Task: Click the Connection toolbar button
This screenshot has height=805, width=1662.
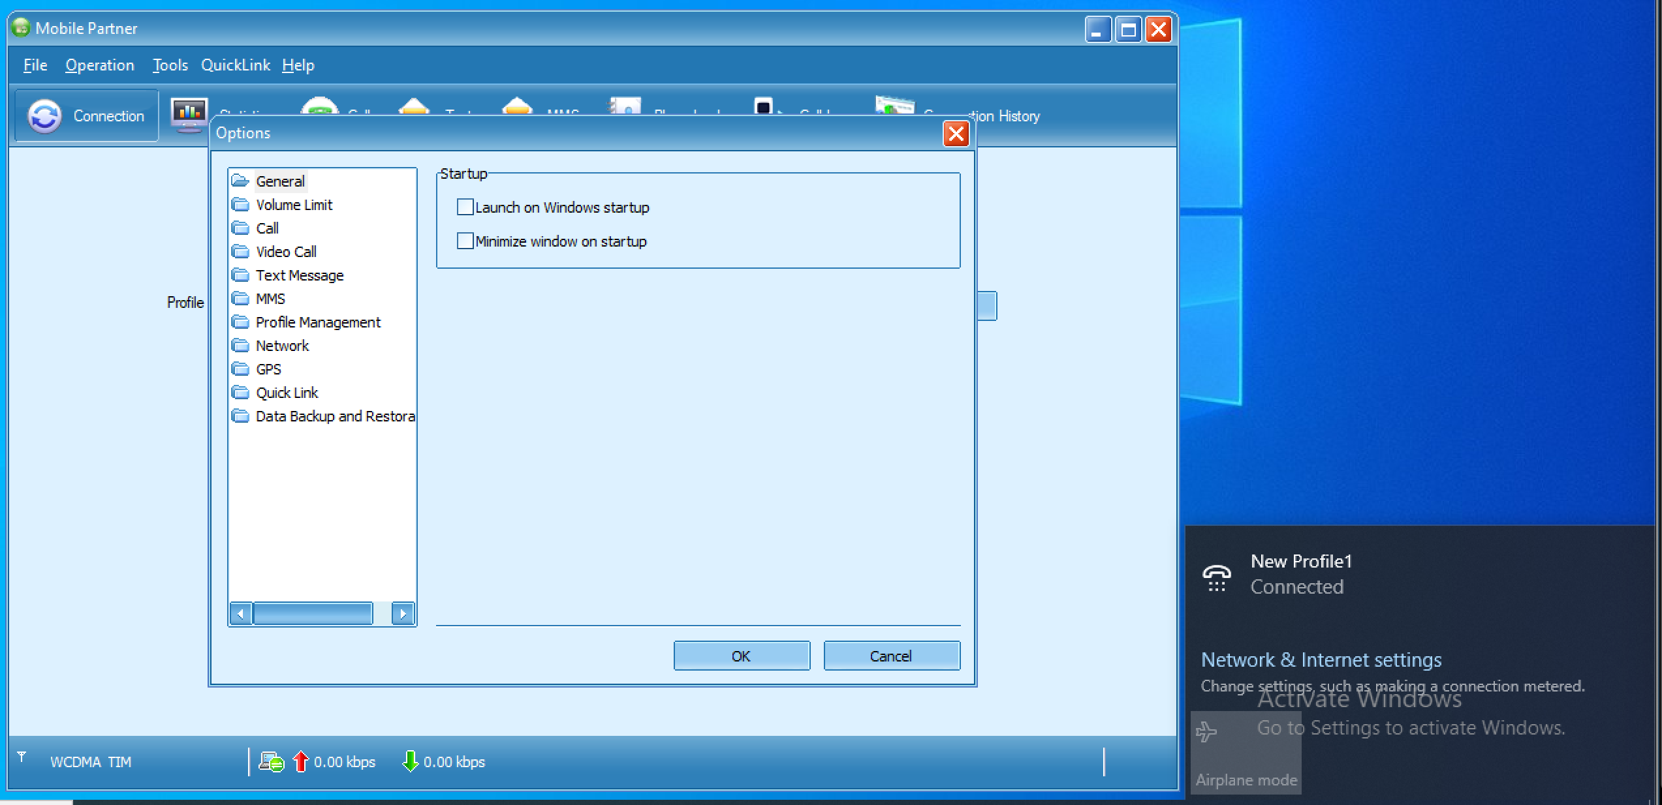Action: [87, 116]
